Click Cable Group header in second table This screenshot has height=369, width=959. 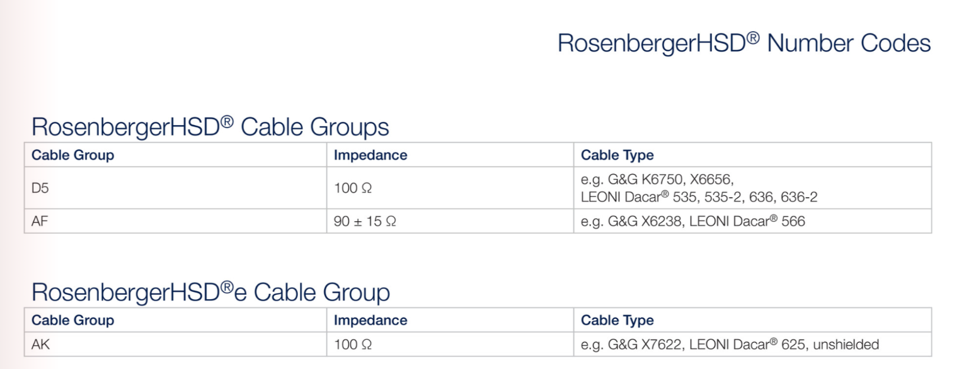73,320
